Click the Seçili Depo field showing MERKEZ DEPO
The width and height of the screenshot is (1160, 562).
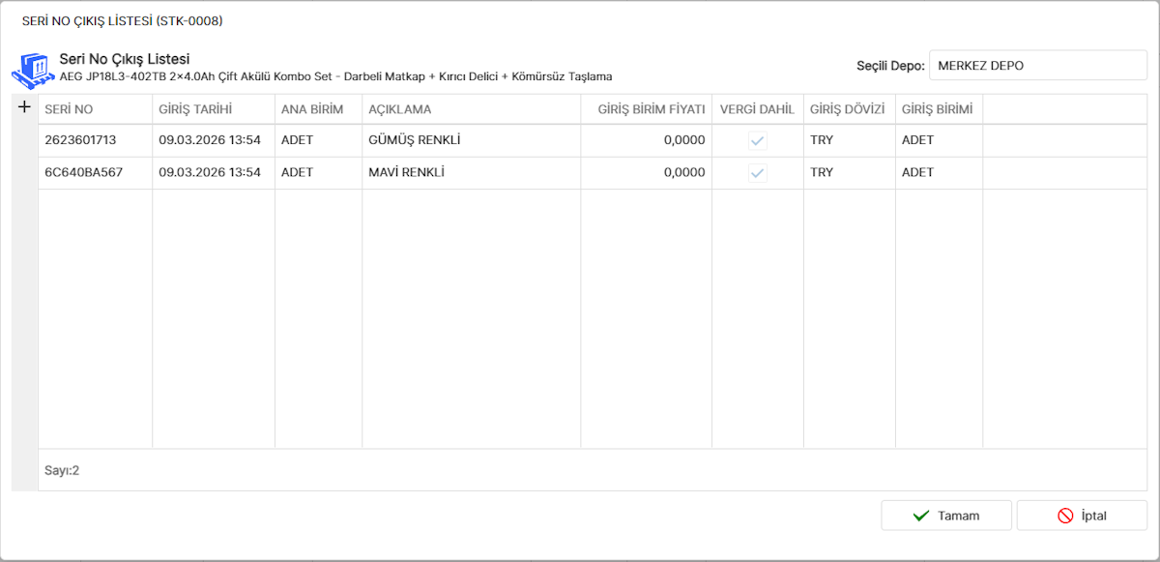coord(1037,66)
